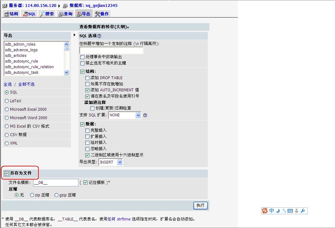Click the custom header comment text field
This screenshot has height=228, width=335.
111,50
